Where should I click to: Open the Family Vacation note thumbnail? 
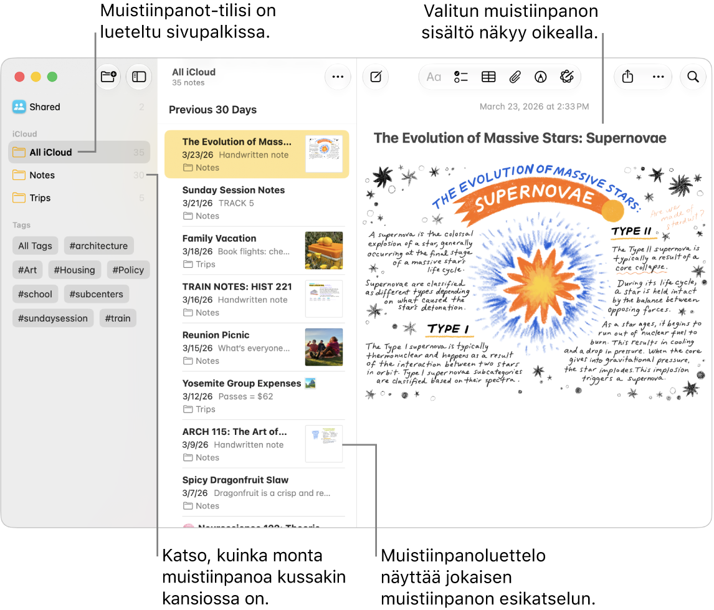(324, 250)
